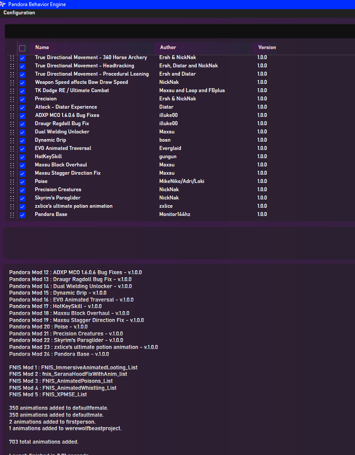Uncheck Weapon Speed affects Bow Draw Speed
Screen dimensions: 355x455
(22, 83)
